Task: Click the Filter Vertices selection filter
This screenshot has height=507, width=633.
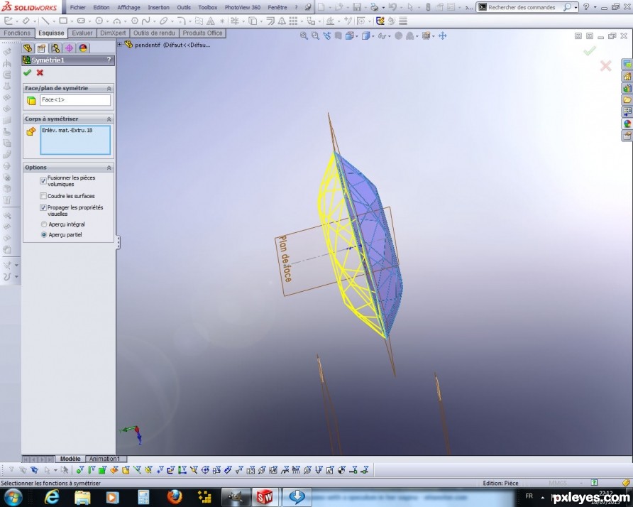Action: pyautogui.click(x=80, y=470)
